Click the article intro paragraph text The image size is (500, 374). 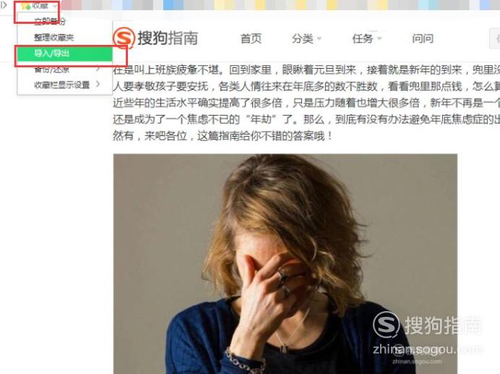tap(306, 103)
